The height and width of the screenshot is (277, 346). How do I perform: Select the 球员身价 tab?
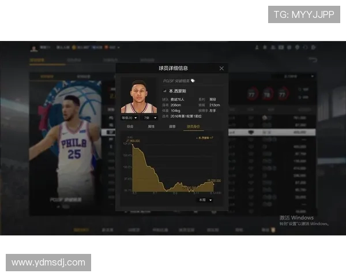[x=193, y=126]
